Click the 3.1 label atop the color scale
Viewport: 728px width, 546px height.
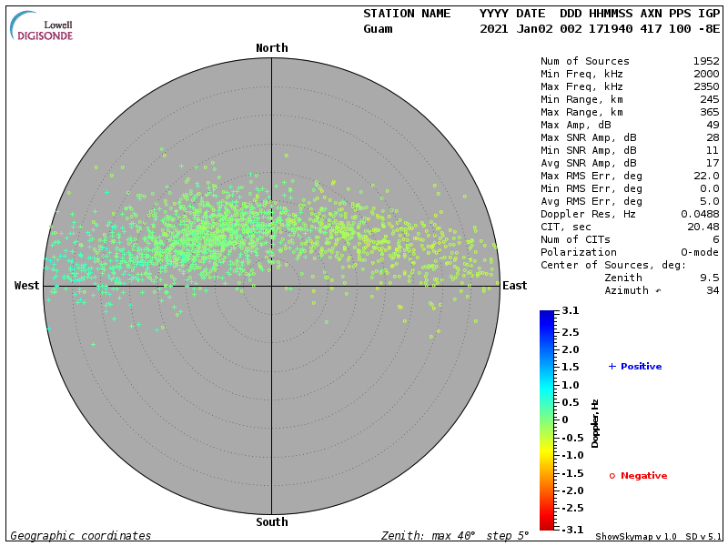[x=571, y=311]
